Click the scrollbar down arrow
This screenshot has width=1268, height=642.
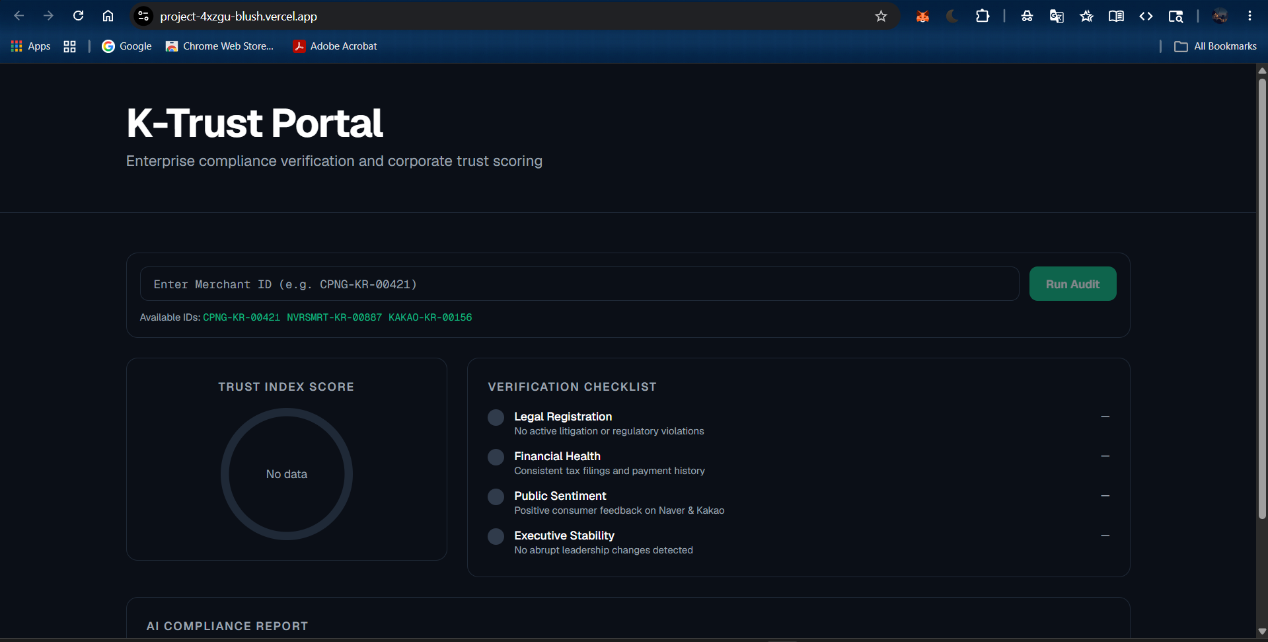[1262, 631]
